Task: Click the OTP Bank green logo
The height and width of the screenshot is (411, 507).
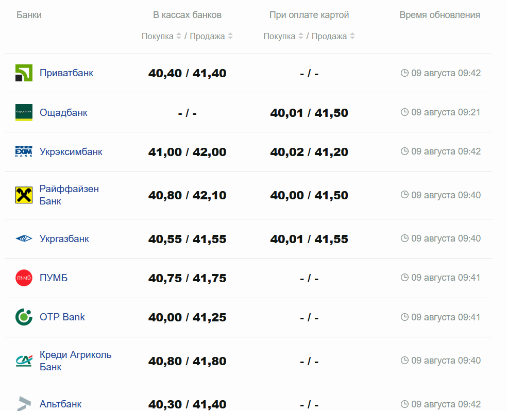Action: pyautogui.click(x=24, y=317)
